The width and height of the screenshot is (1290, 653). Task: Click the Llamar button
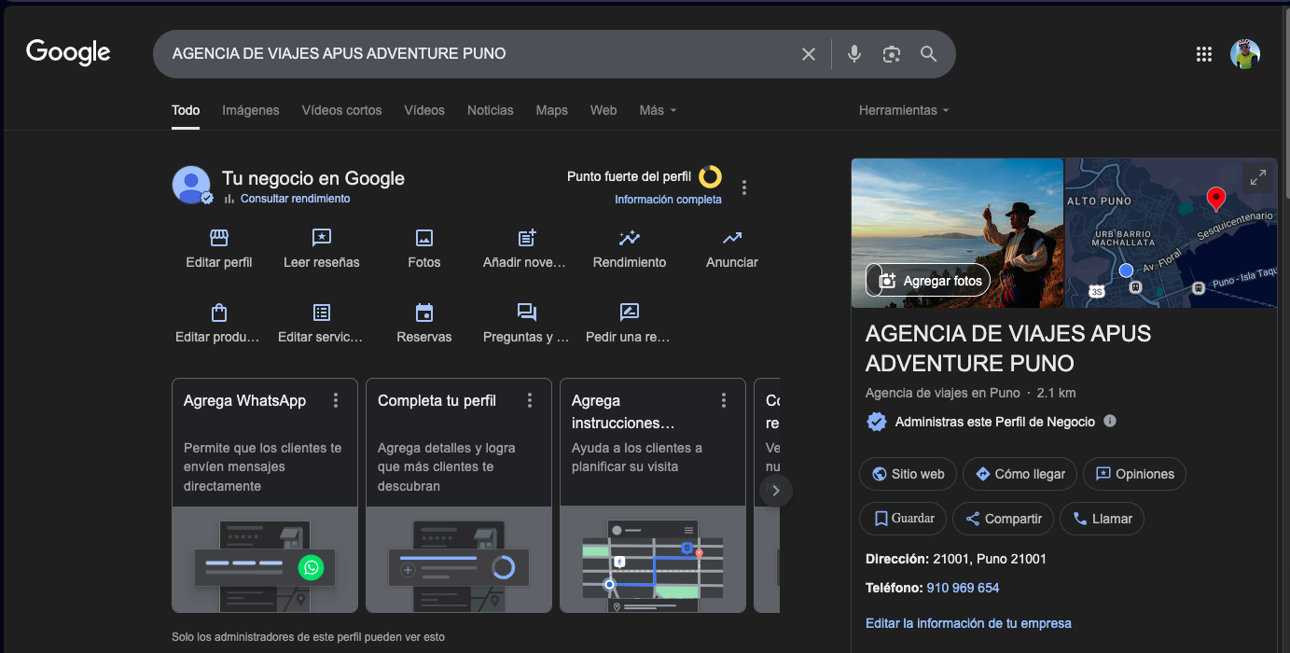click(1103, 519)
